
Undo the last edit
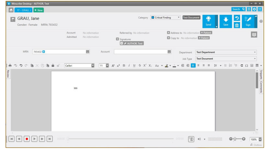(21, 66)
